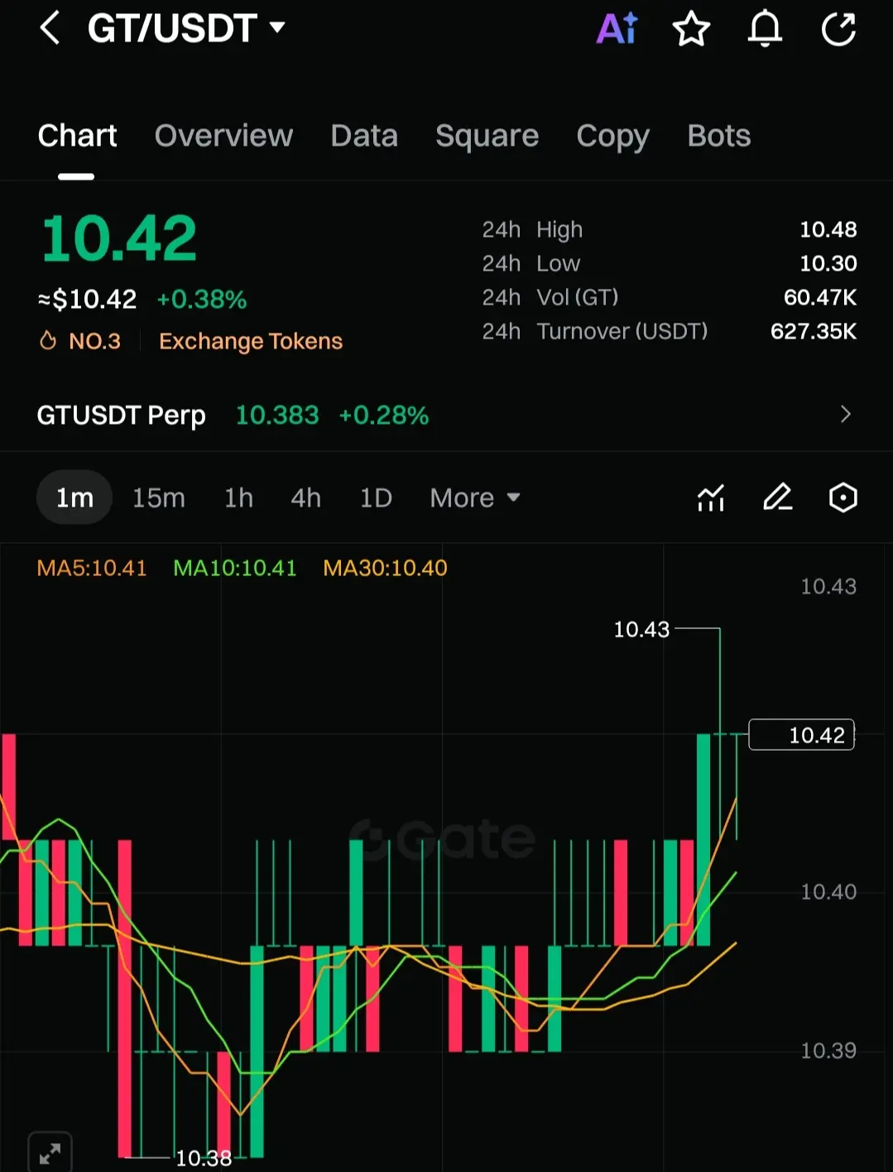Open the Square tab

pyautogui.click(x=487, y=136)
